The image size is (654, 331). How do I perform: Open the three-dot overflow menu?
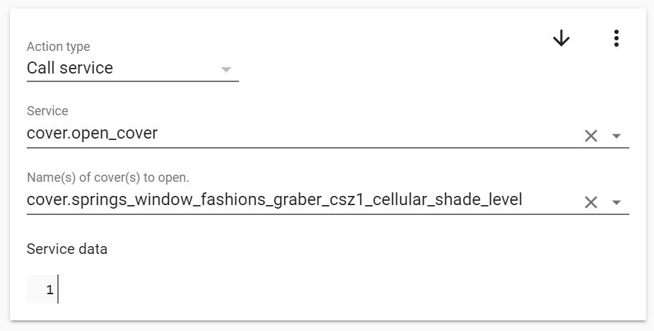coord(616,38)
